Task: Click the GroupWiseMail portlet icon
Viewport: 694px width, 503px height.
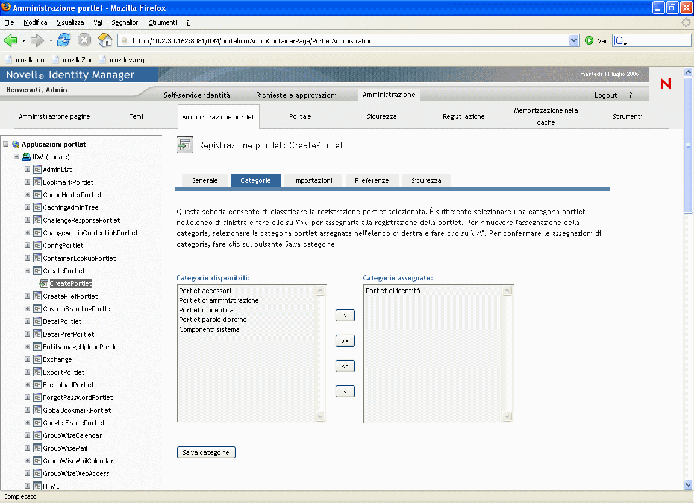Action: click(x=37, y=448)
